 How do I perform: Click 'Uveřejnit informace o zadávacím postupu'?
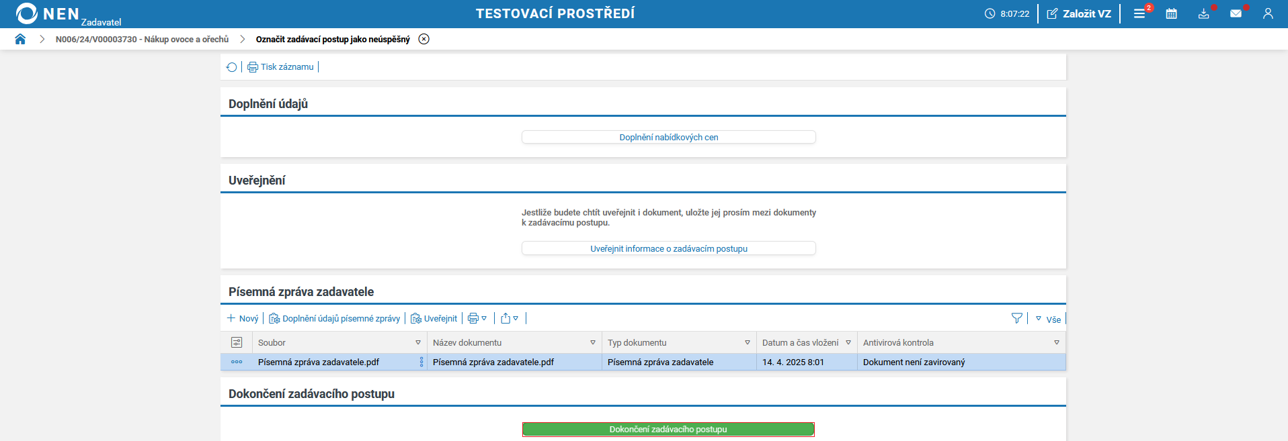[669, 248]
